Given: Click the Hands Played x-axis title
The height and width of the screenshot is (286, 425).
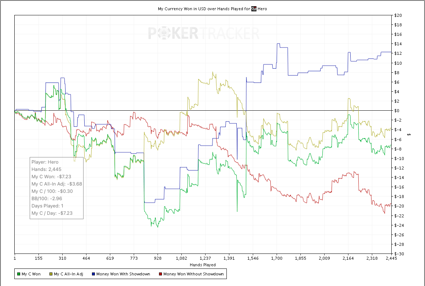Looking at the screenshot, I should tap(203, 265).
